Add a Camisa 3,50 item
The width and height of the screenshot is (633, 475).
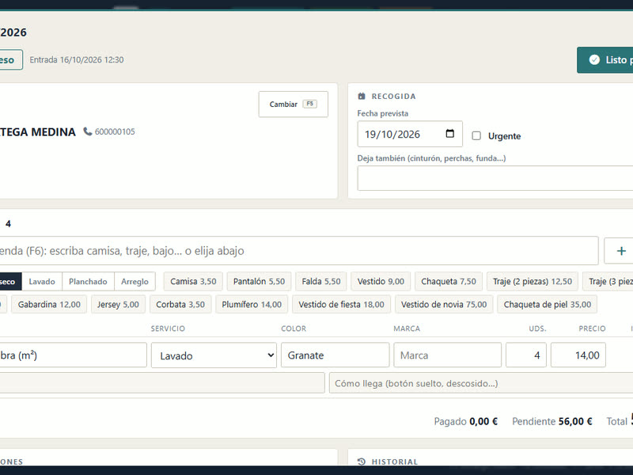(193, 282)
